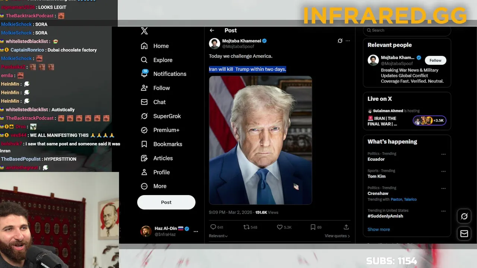Screen dimensions: 477x268
Task: Click the Paxton trending link
Action: (396, 200)
